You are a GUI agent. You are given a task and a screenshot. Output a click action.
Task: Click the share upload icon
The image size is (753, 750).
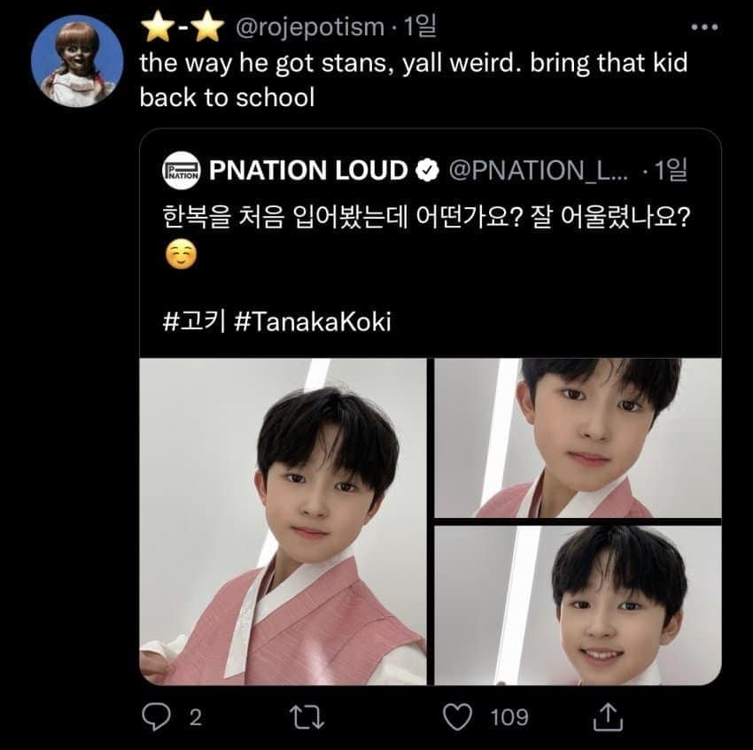click(x=607, y=716)
